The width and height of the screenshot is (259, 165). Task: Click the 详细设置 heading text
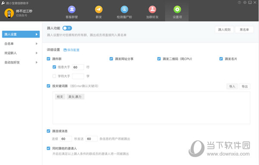coord(53,50)
